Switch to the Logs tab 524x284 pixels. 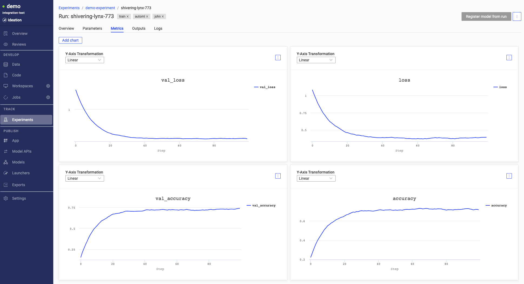pos(158,28)
